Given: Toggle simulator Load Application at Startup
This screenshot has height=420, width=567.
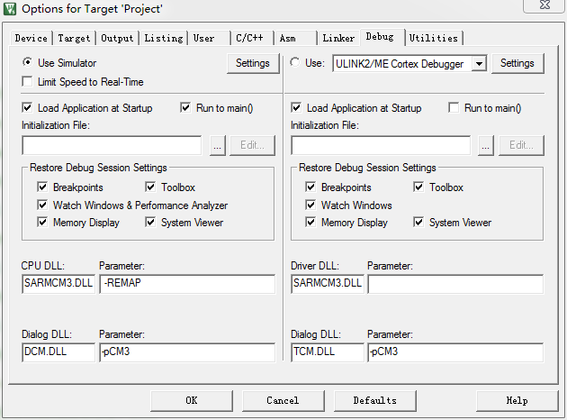Looking at the screenshot, I should [27, 107].
